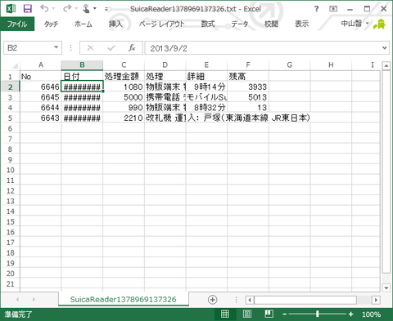Add a new sheet with plus icon
The height and width of the screenshot is (321, 393).
click(x=213, y=300)
